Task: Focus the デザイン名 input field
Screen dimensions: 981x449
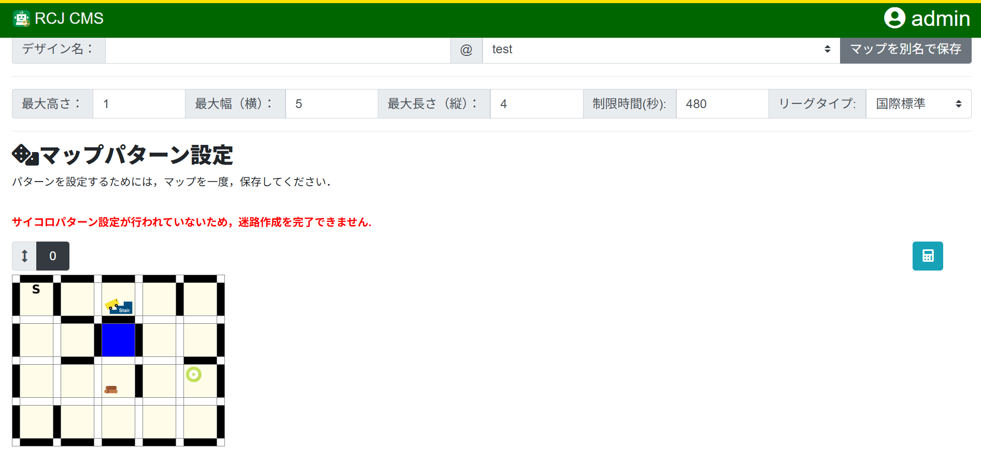Action: coord(278,50)
